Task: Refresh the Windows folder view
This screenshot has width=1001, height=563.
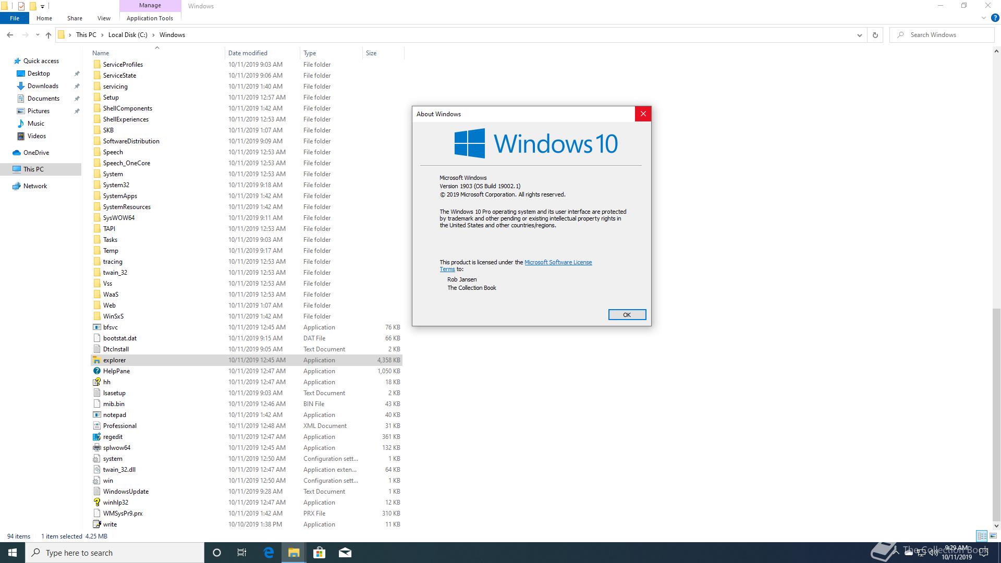Action: (875, 35)
